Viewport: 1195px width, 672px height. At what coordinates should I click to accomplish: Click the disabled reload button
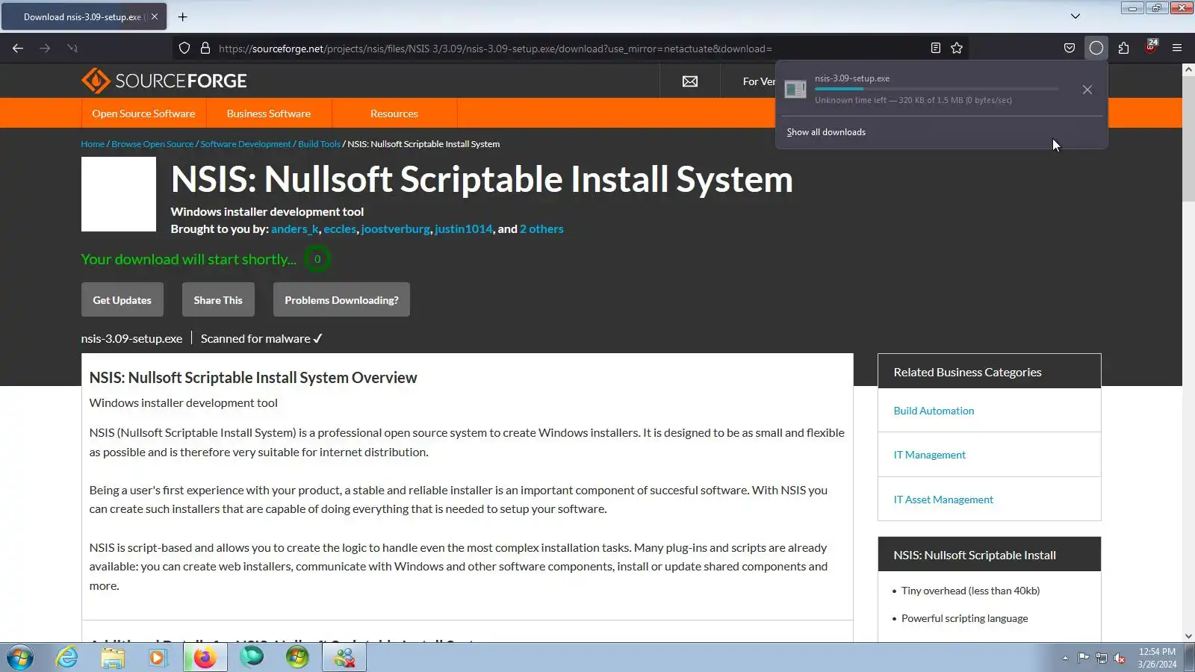point(72,49)
